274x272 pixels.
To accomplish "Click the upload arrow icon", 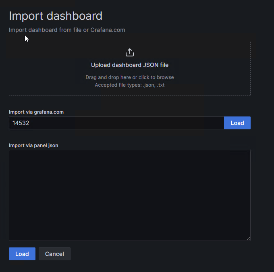I will pos(130,53).
